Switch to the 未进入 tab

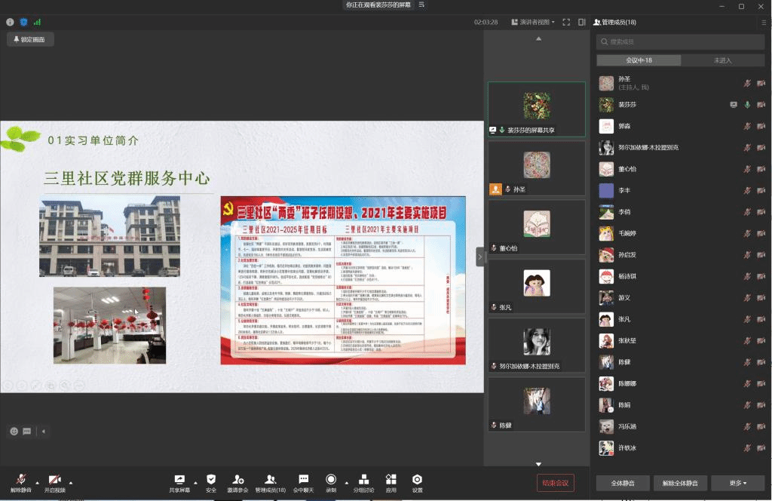722,60
